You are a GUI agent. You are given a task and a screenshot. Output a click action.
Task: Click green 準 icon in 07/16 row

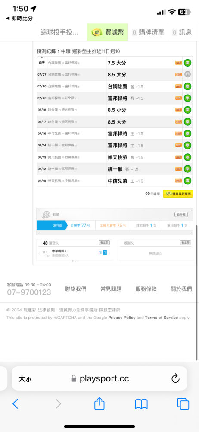pos(188,133)
